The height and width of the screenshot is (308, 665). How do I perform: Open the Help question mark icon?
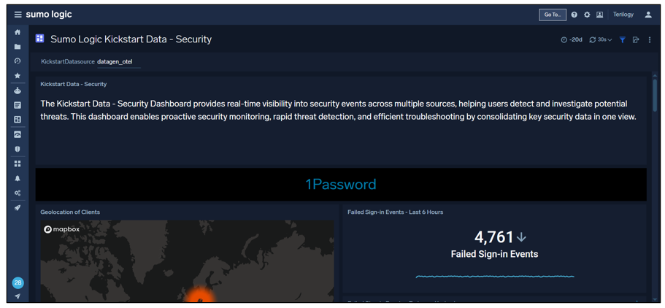pyautogui.click(x=574, y=15)
